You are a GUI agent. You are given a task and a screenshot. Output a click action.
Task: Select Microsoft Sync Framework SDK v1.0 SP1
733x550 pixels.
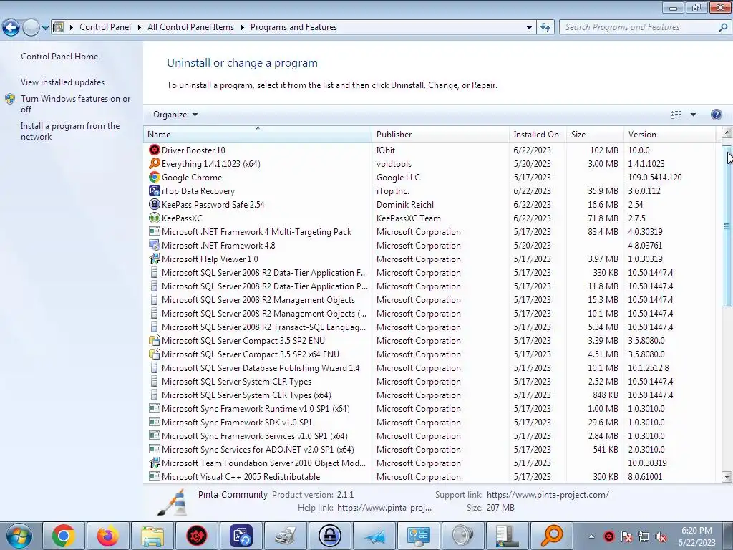429,423
